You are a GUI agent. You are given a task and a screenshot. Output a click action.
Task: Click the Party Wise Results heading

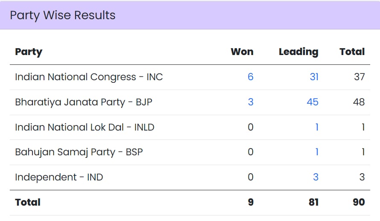pos(63,15)
